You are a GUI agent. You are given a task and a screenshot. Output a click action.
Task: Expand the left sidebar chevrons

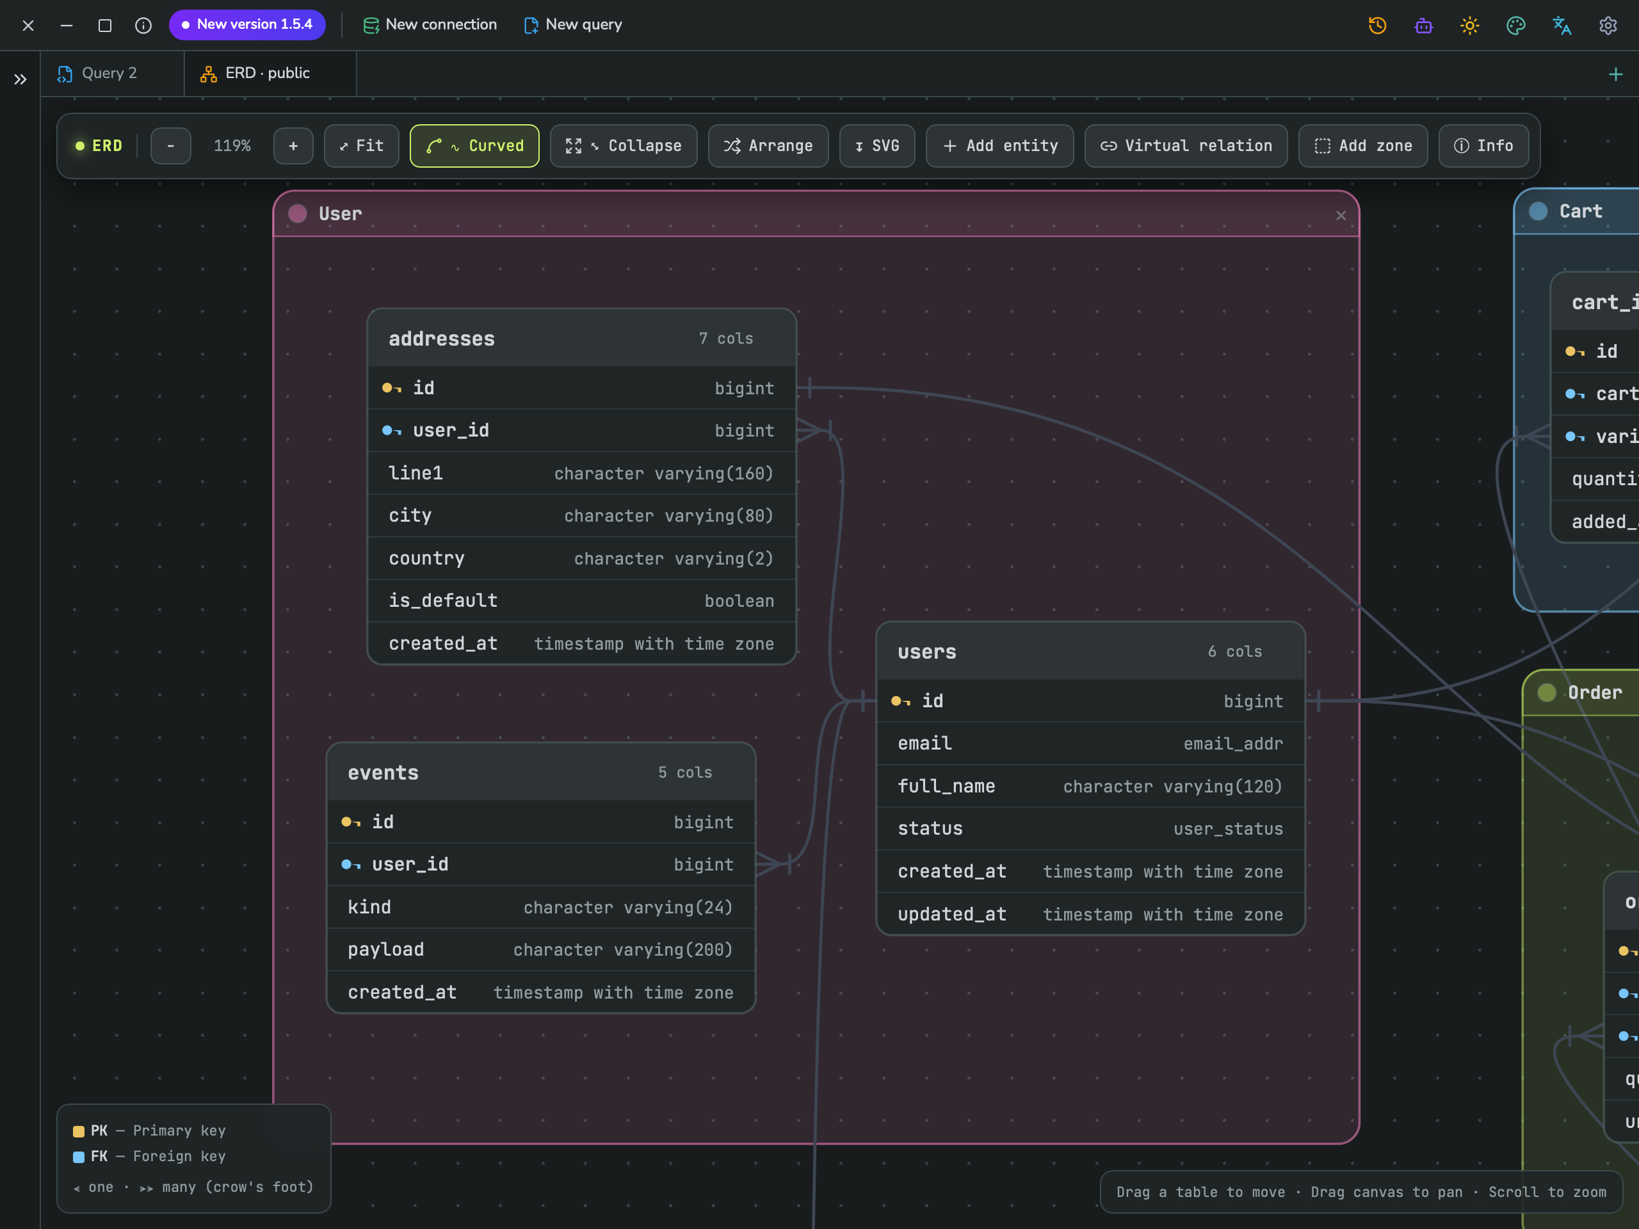(x=20, y=79)
